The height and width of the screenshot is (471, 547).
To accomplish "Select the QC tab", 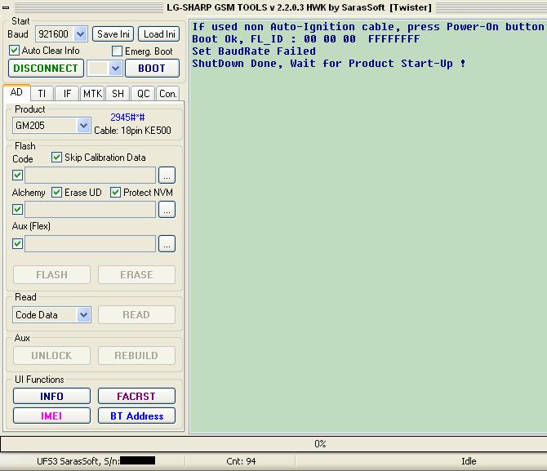I will point(143,94).
